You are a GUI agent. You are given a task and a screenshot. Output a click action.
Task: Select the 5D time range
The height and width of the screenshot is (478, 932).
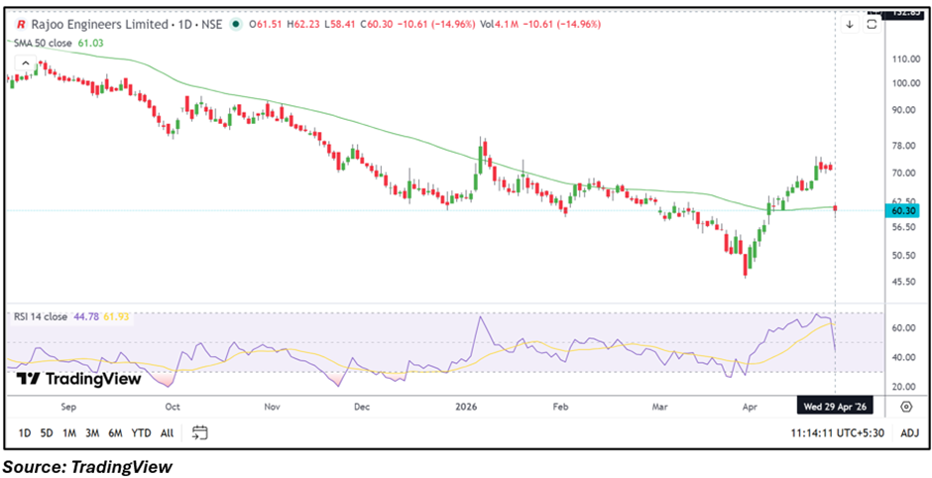point(47,432)
